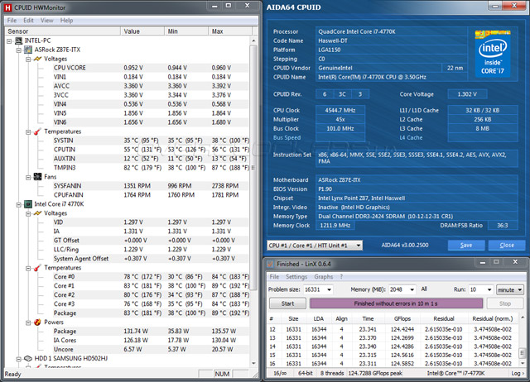Open the Graphs menu in LinX
The image size is (530, 382).
[323, 276]
